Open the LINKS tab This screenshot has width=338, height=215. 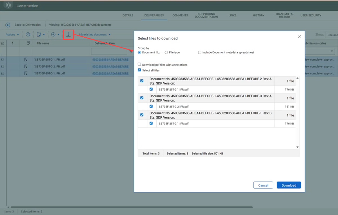[x=233, y=15]
